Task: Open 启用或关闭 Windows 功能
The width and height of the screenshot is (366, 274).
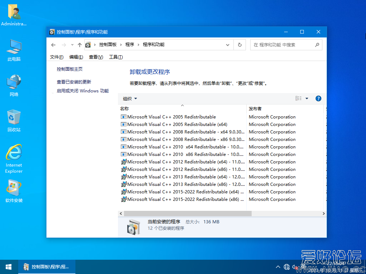Action: point(83,91)
